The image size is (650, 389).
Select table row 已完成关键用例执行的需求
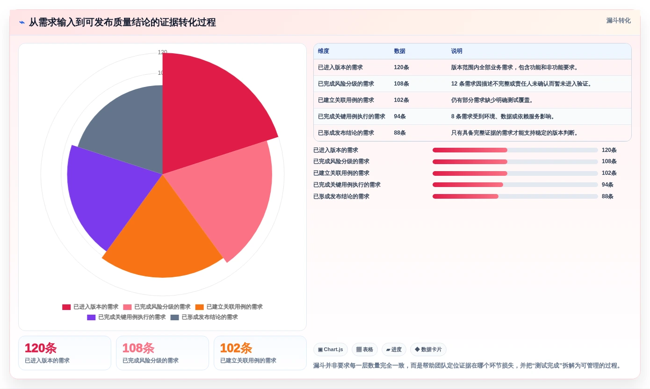click(x=472, y=116)
